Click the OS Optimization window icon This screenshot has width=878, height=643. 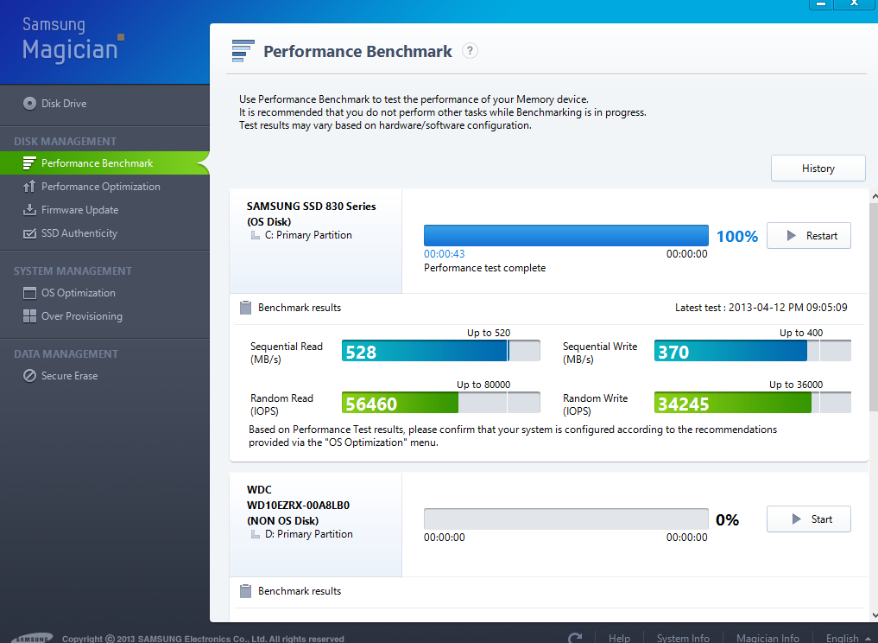click(29, 293)
